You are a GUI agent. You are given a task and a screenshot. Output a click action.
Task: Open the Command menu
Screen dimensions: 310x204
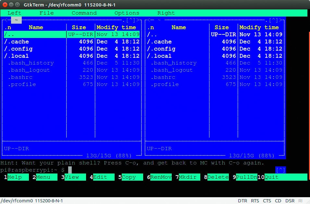84,13
